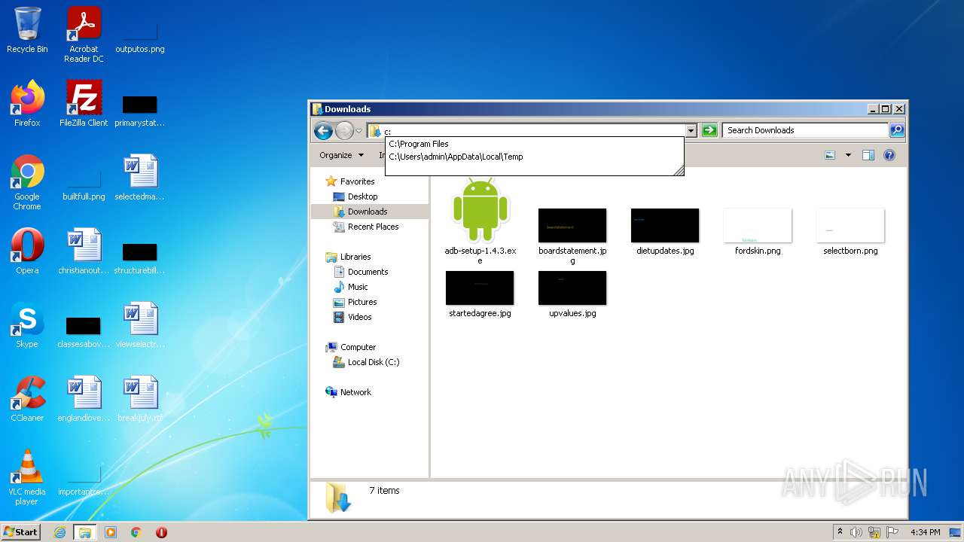Open the Start menu

click(x=20, y=532)
